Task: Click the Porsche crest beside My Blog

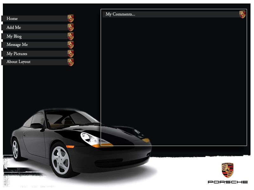Action: (70, 36)
